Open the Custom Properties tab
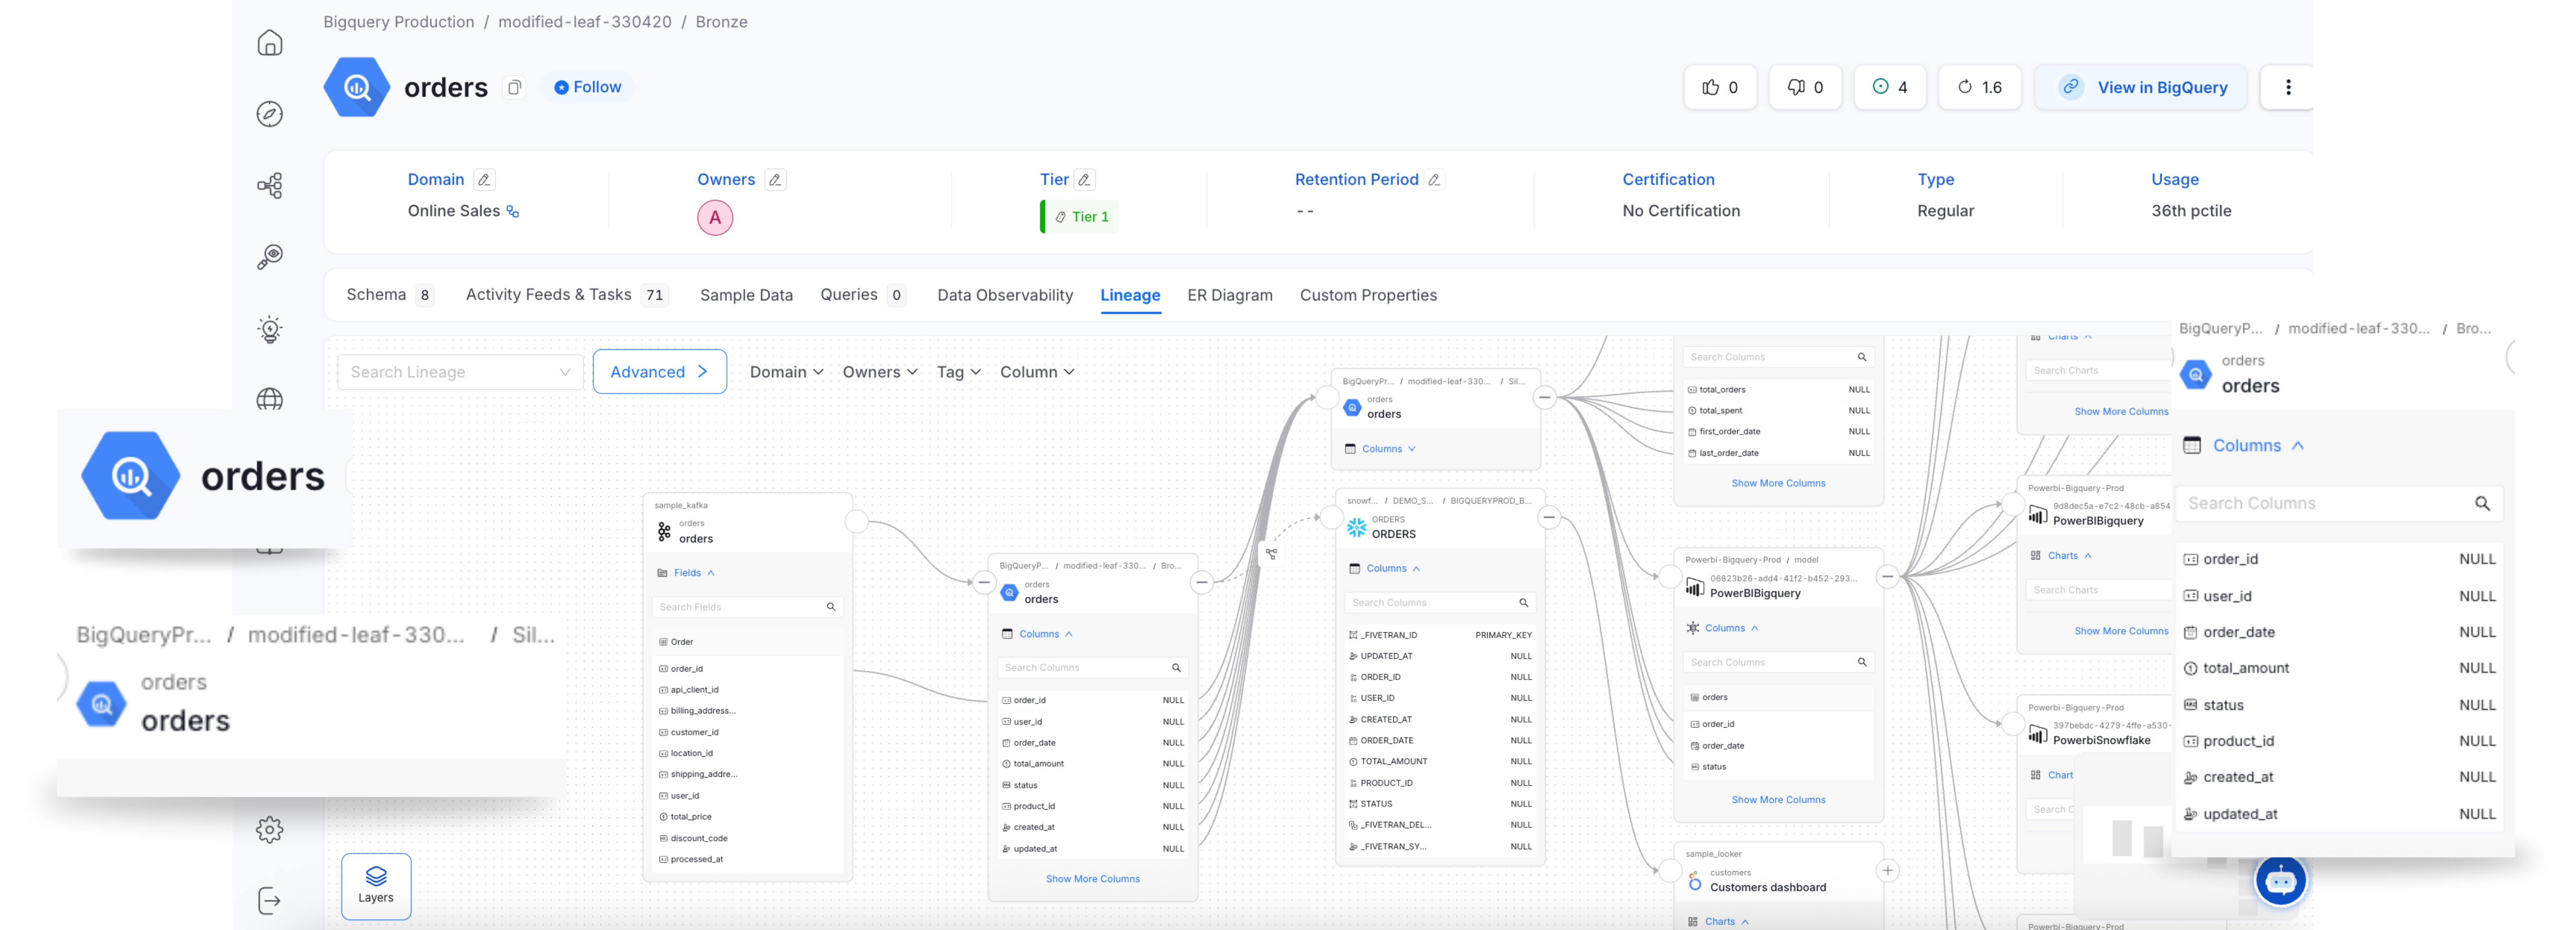This screenshot has width=2576, height=930. [x=1368, y=295]
